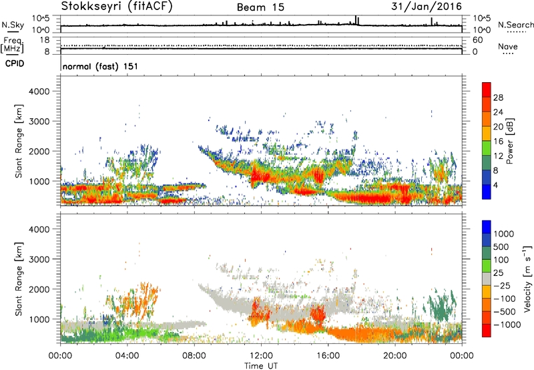Click the 4000 range label on power plot

39,91
